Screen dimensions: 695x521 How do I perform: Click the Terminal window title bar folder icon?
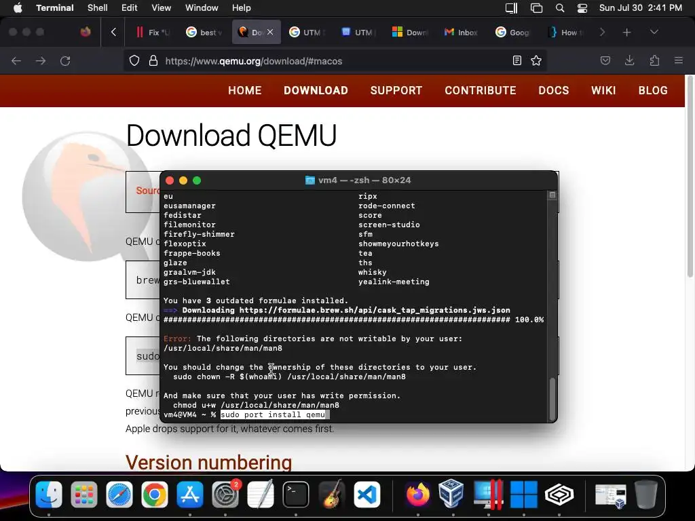coord(309,180)
